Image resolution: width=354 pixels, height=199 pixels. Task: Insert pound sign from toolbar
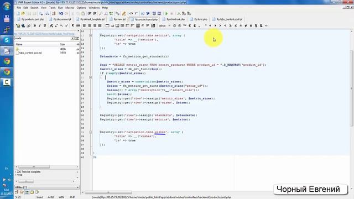pos(195,26)
